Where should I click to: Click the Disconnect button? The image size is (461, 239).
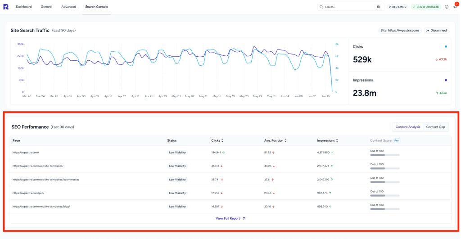436,30
